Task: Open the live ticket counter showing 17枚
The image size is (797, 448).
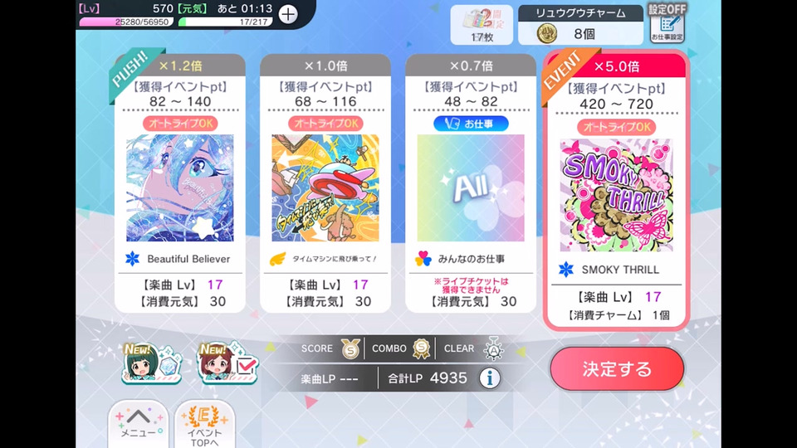Action: [482, 25]
